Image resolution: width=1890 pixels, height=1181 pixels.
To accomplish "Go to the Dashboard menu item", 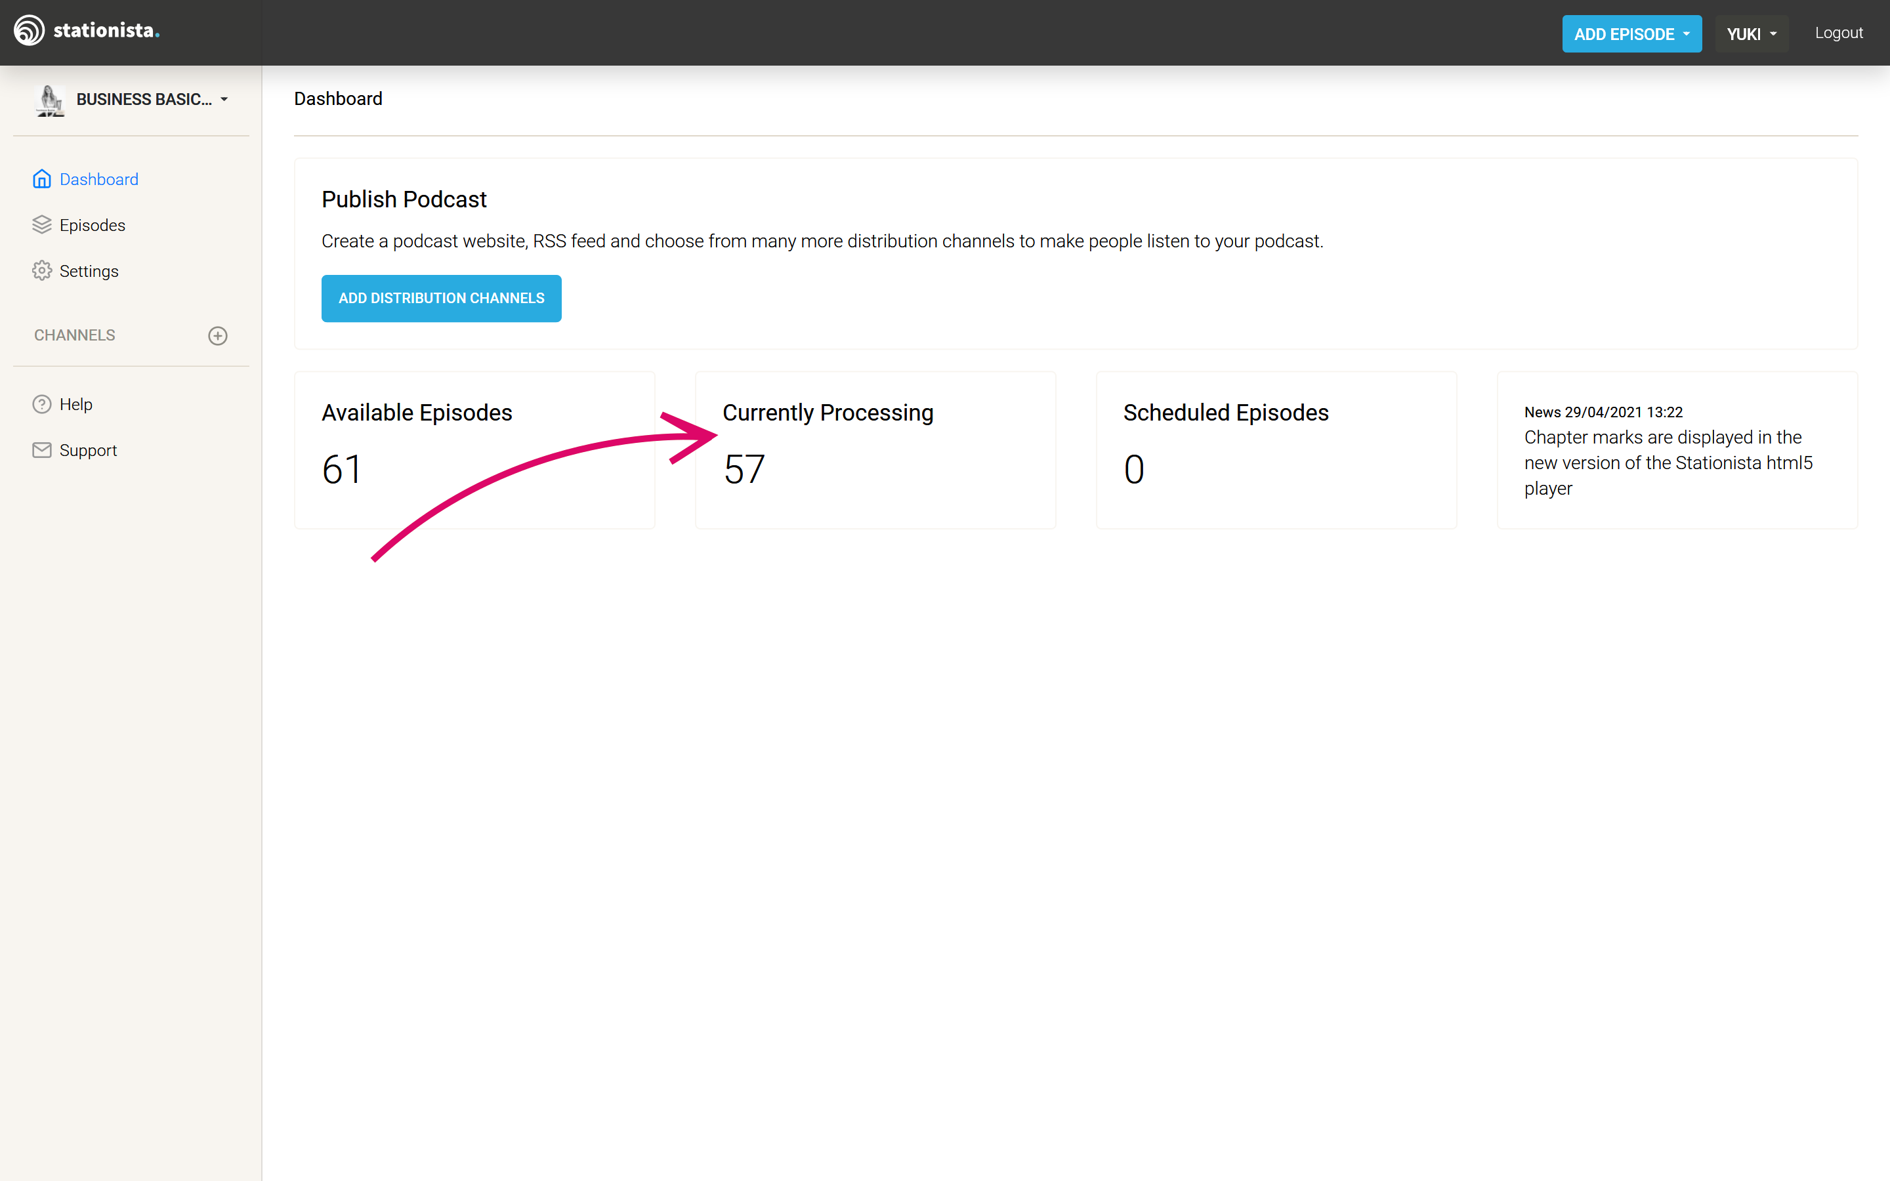I will tap(99, 180).
